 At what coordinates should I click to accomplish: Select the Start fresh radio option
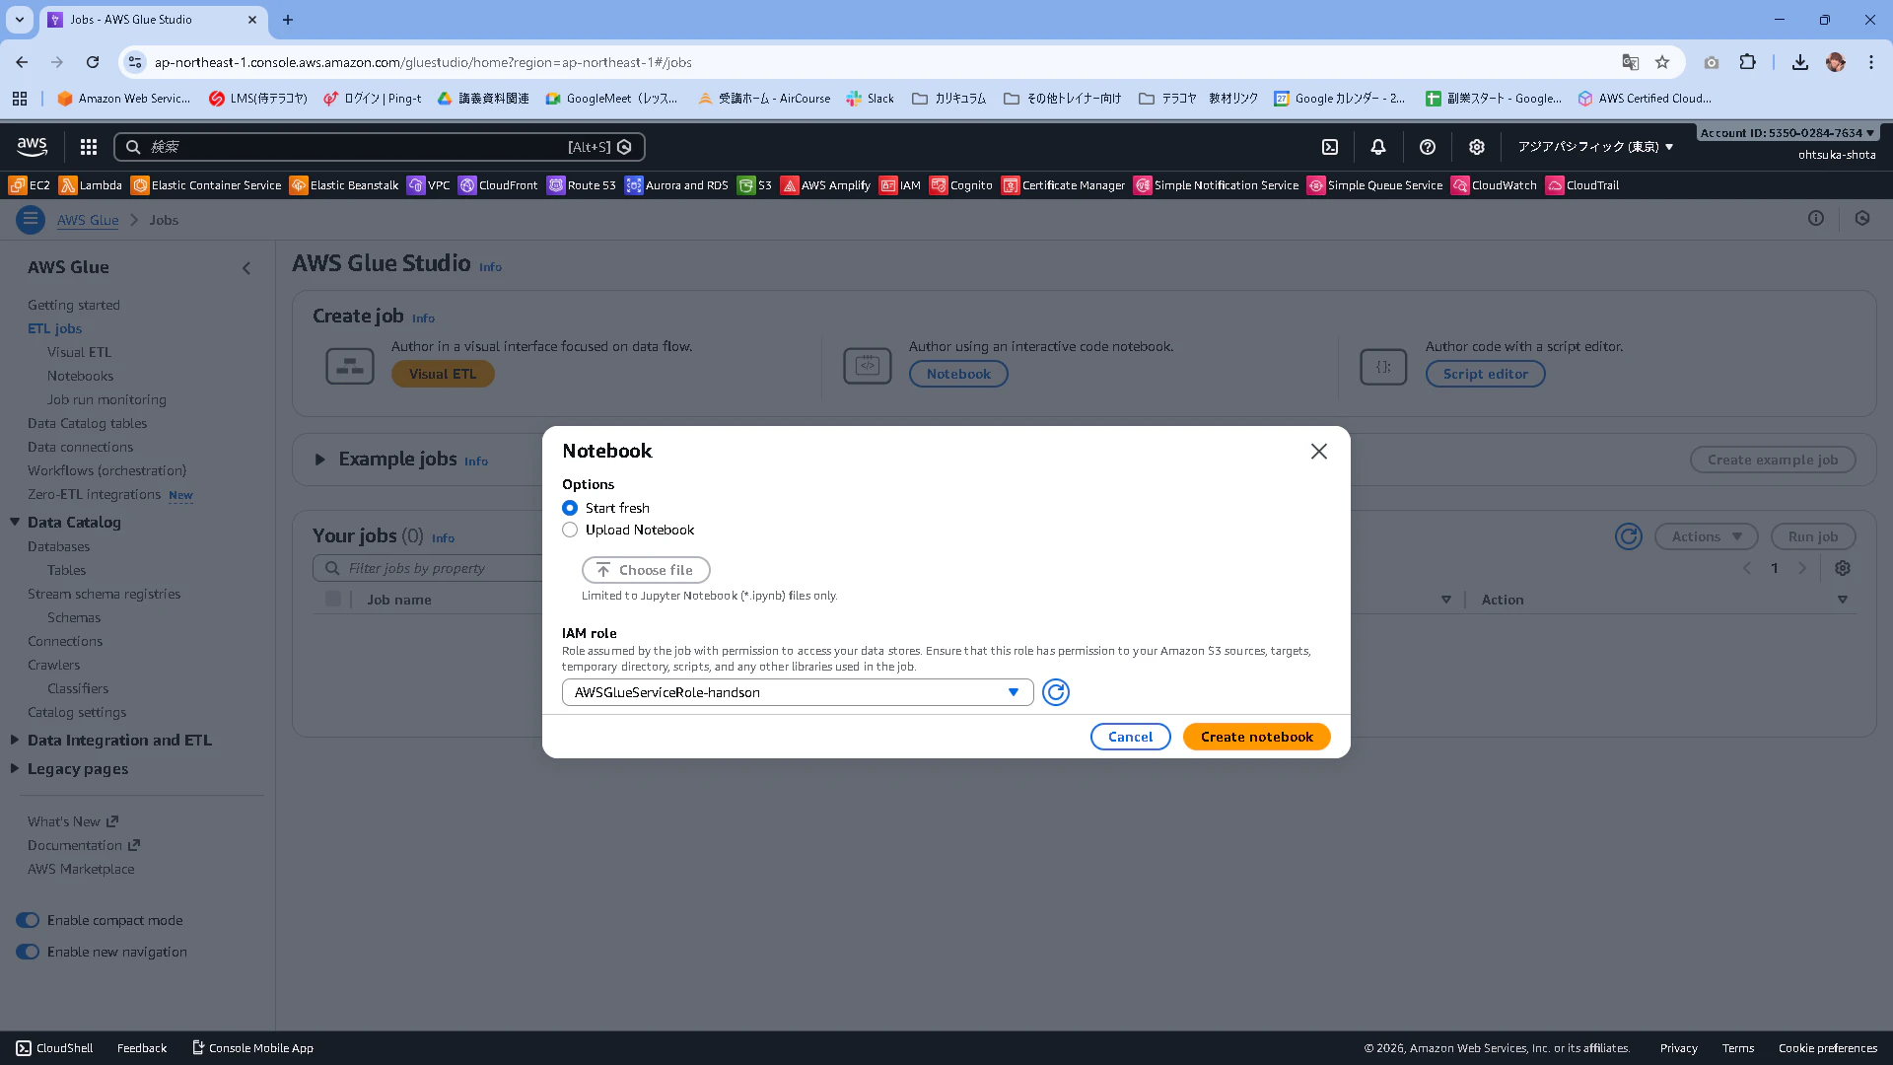[x=570, y=508]
